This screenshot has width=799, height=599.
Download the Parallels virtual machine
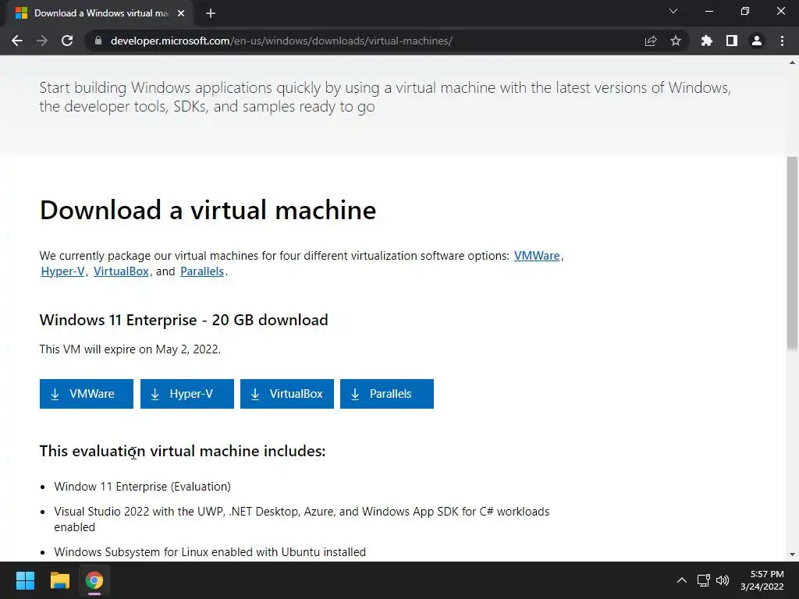387,394
